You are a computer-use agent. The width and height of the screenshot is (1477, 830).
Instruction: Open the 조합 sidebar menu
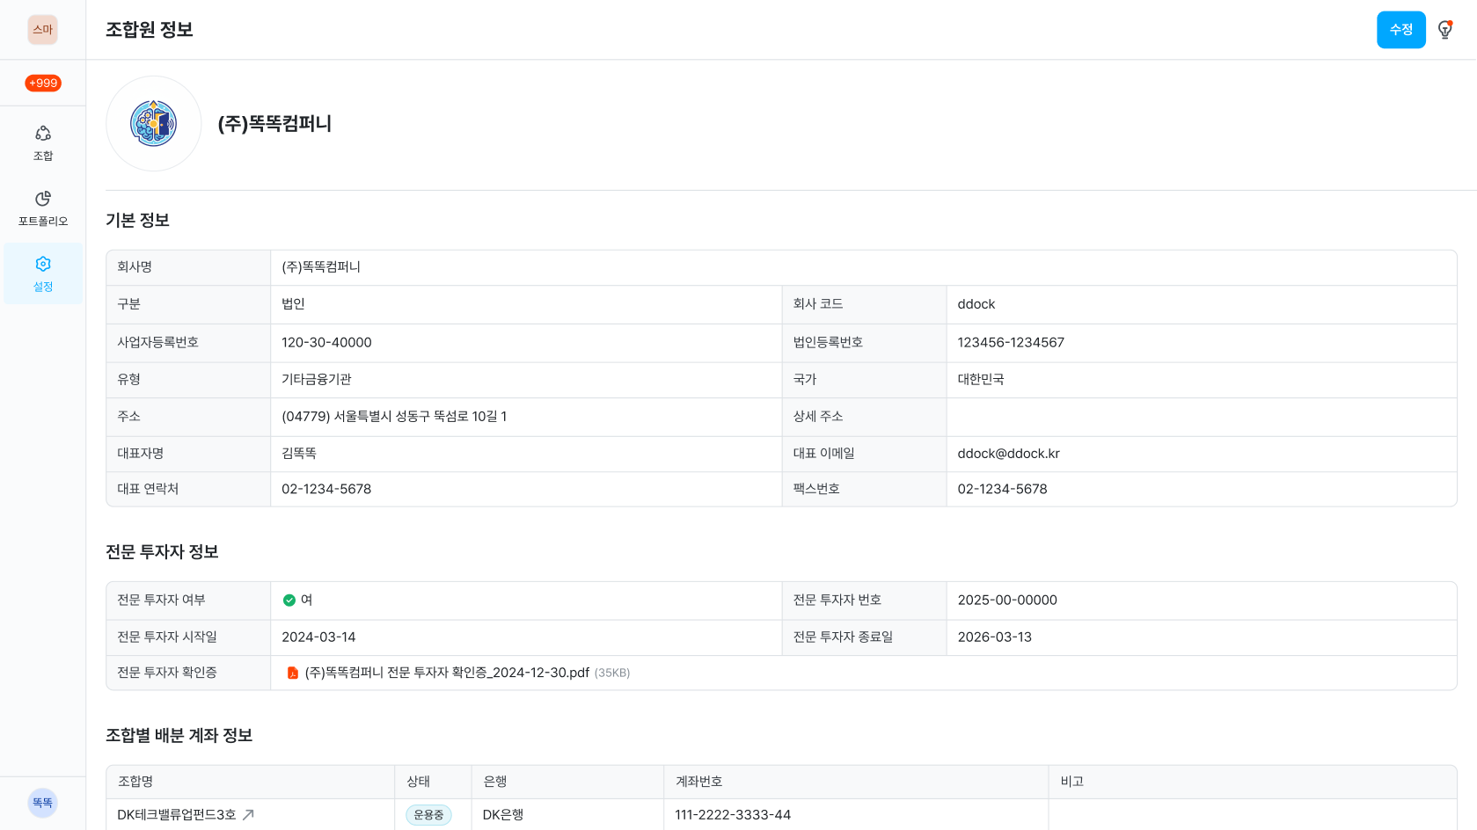[x=43, y=143]
